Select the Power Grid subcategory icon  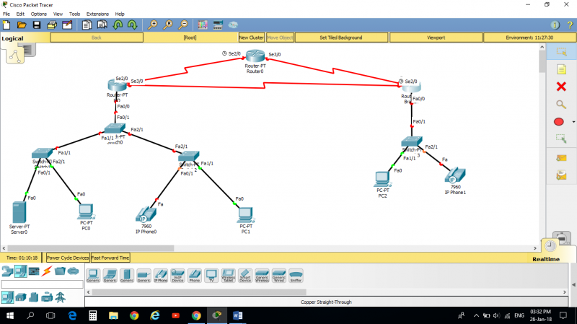pyautogui.click(x=61, y=297)
